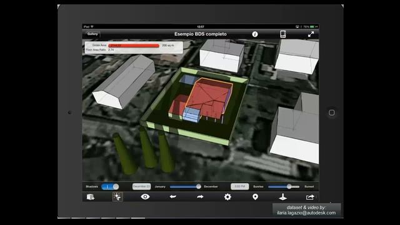
Task: Open the share export icon
Action: coord(310,197)
